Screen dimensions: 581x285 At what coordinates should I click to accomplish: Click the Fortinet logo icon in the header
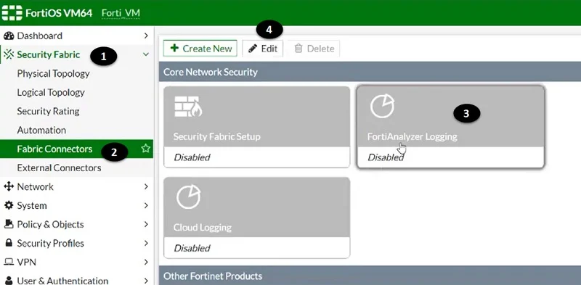click(x=12, y=13)
